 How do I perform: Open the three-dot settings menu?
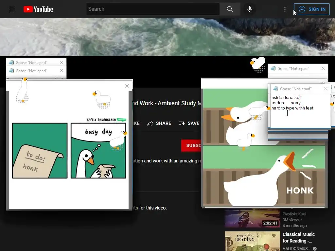285,9
